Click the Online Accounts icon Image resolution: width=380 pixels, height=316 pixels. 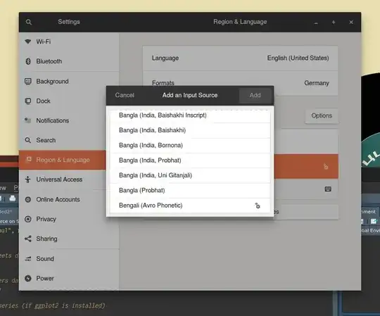[28, 199]
